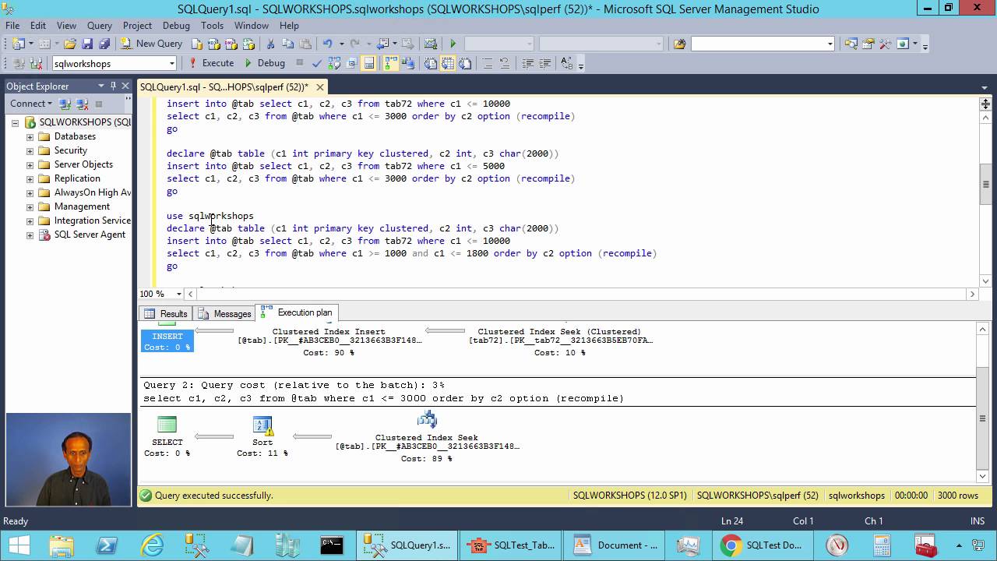The width and height of the screenshot is (997, 561).
Task: Click the Find in Files icon
Action: point(679,44)
